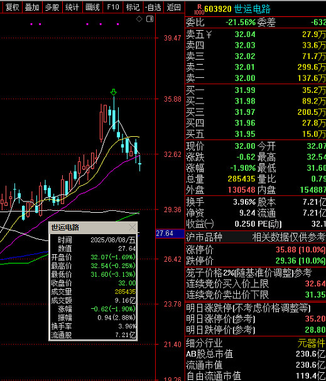Click the popup 成交额 9.16亿 row
This screenshot has width=326, height=381.
pos(94,300)
